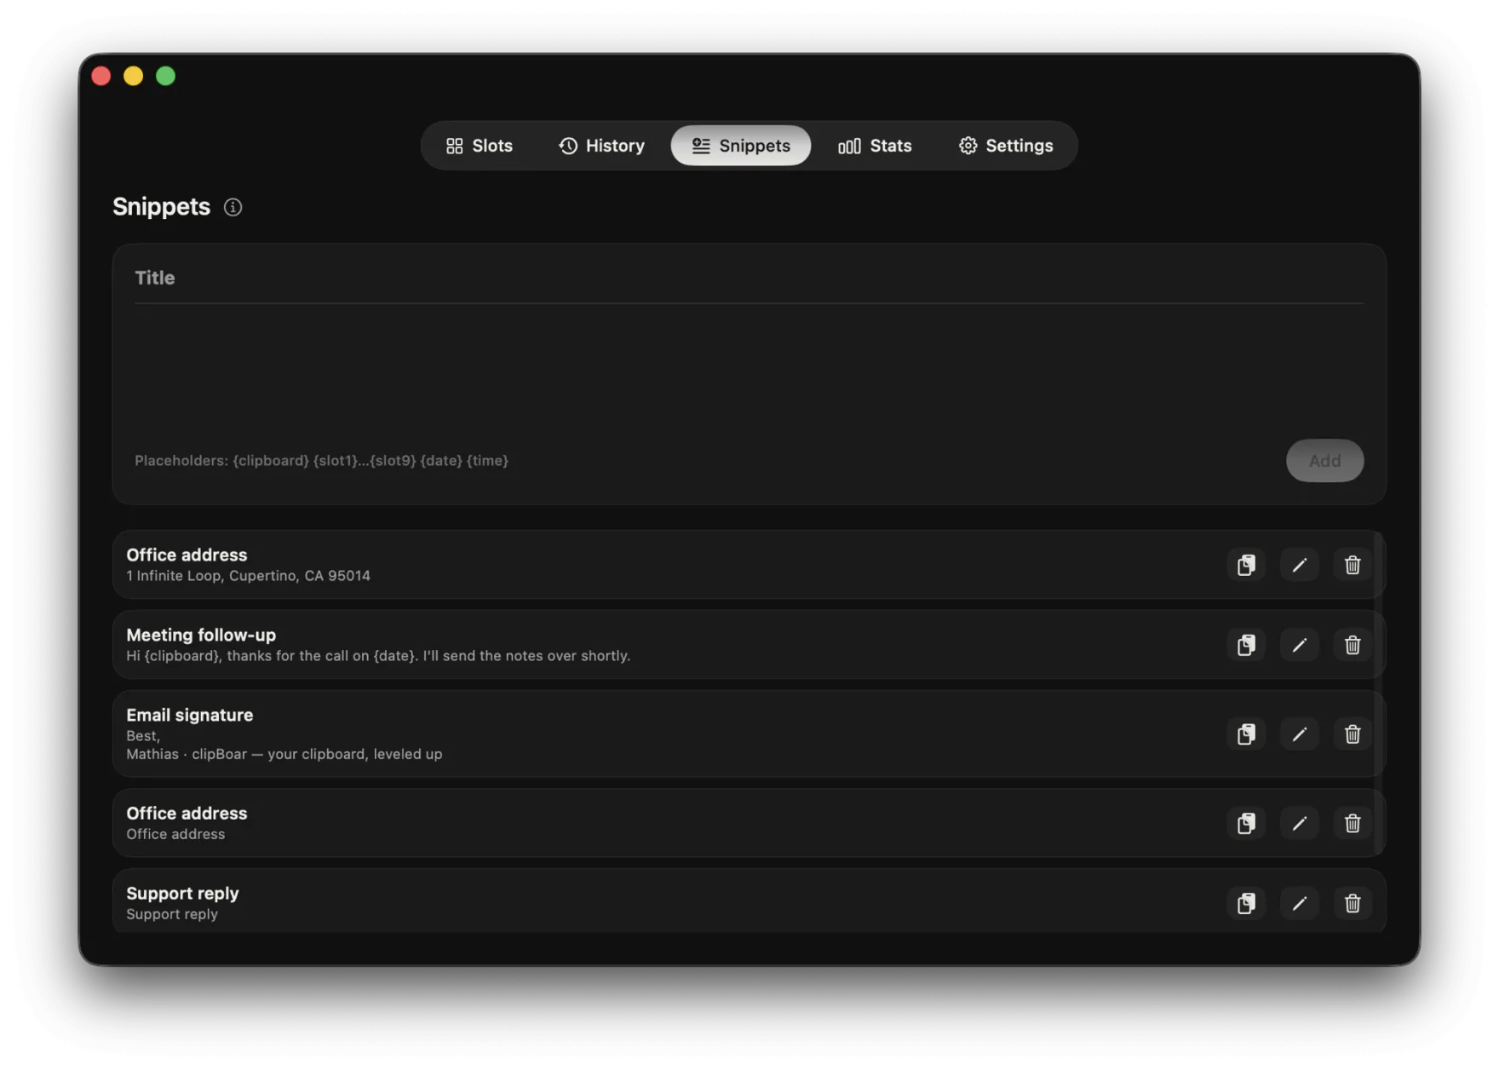Maximize the window with the green button
1499x1070 pixels.
(x=166, y=76)
